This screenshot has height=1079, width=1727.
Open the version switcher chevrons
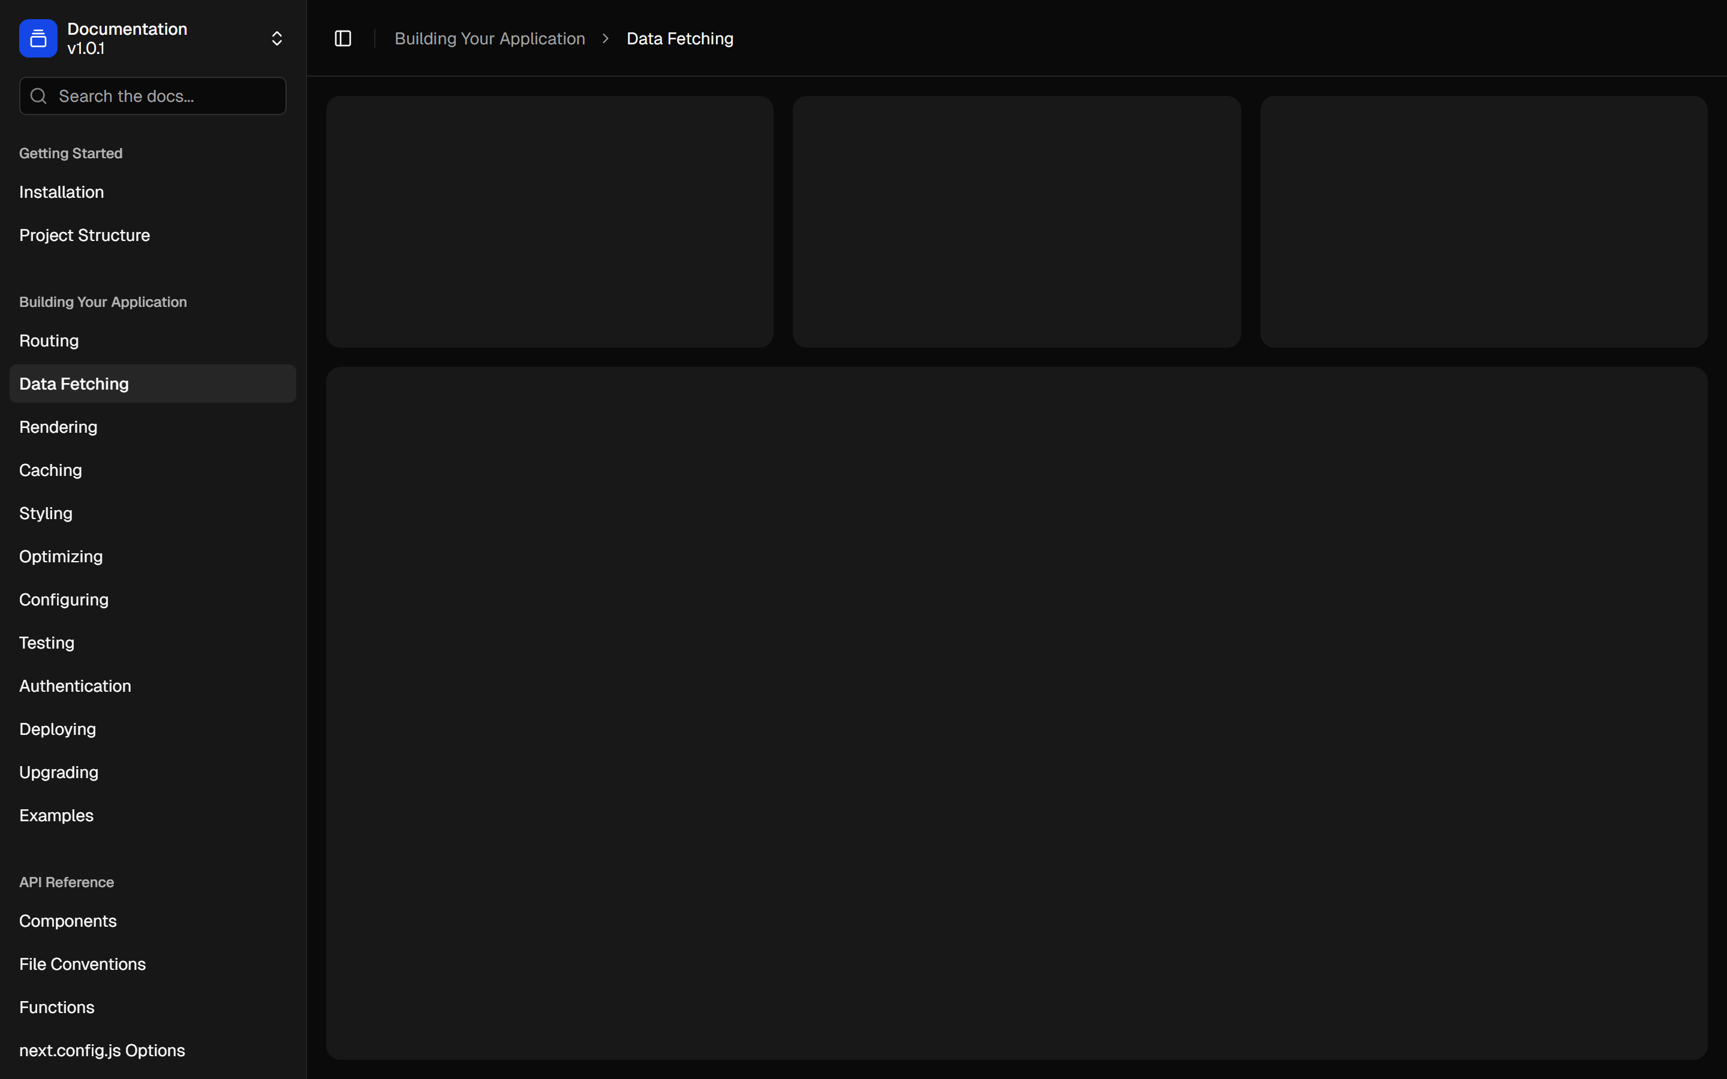277,38
